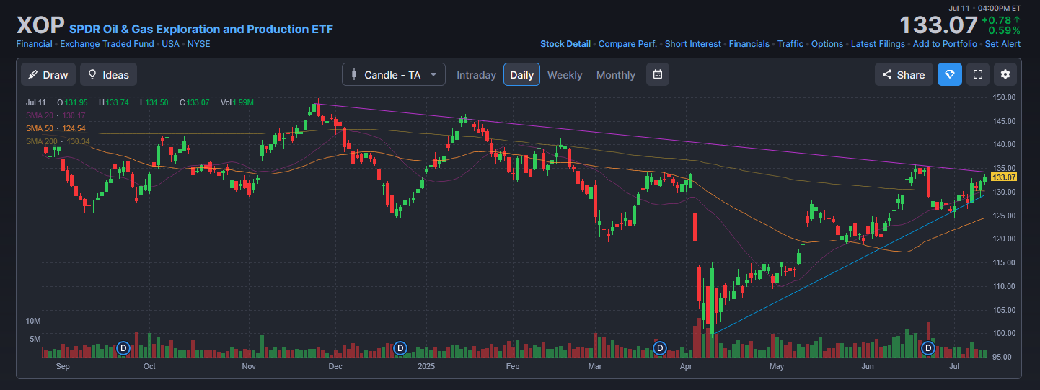Screen dimensions: 1040x390
Task: Click the yellow 133.07 price tag on axis
Action: (x=1004, y=177)
